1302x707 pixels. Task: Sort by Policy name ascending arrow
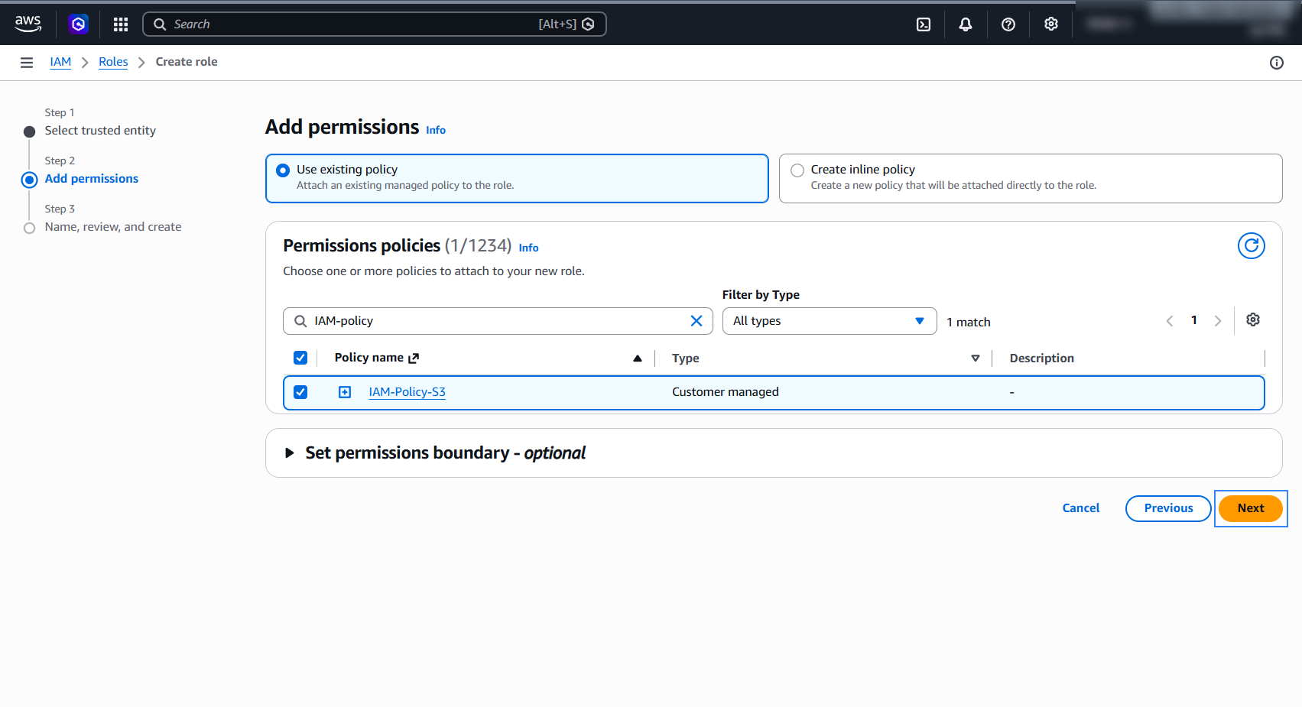pos(638,358)
